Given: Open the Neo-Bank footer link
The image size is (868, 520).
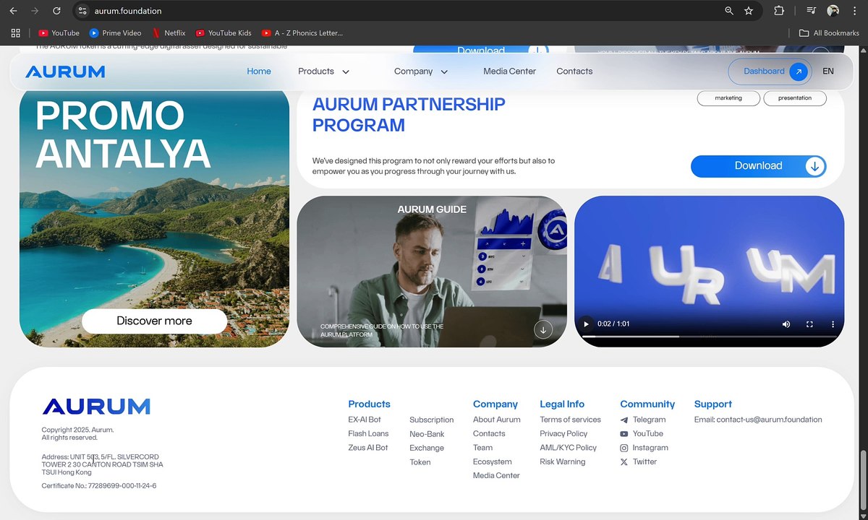Looking at the screenshot, I should [x=427, y=434].
